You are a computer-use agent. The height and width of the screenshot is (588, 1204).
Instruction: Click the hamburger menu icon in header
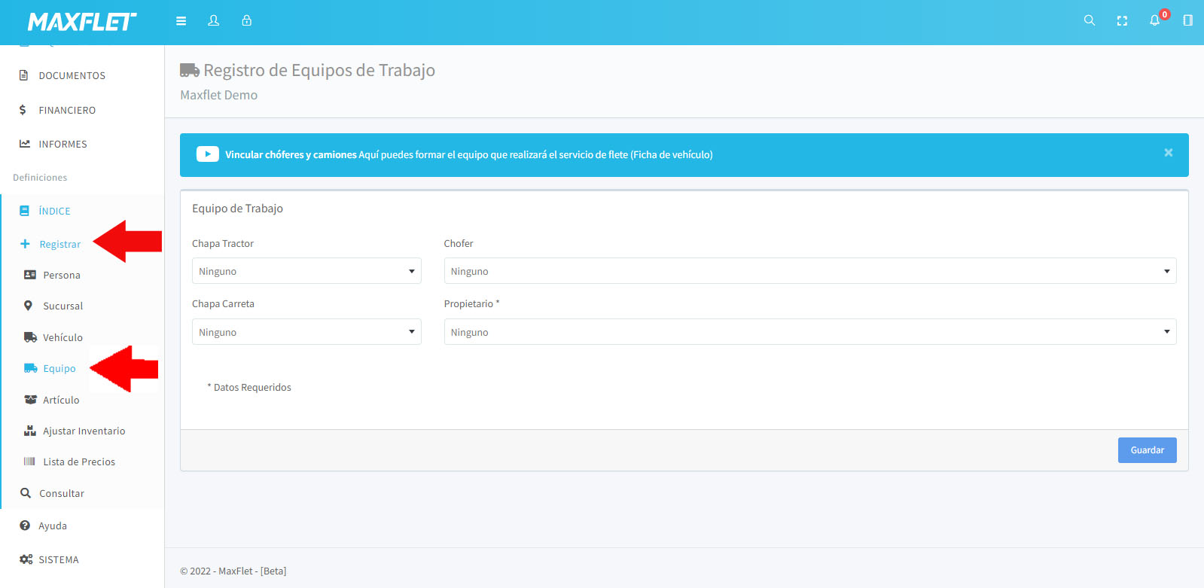(181, 21)
